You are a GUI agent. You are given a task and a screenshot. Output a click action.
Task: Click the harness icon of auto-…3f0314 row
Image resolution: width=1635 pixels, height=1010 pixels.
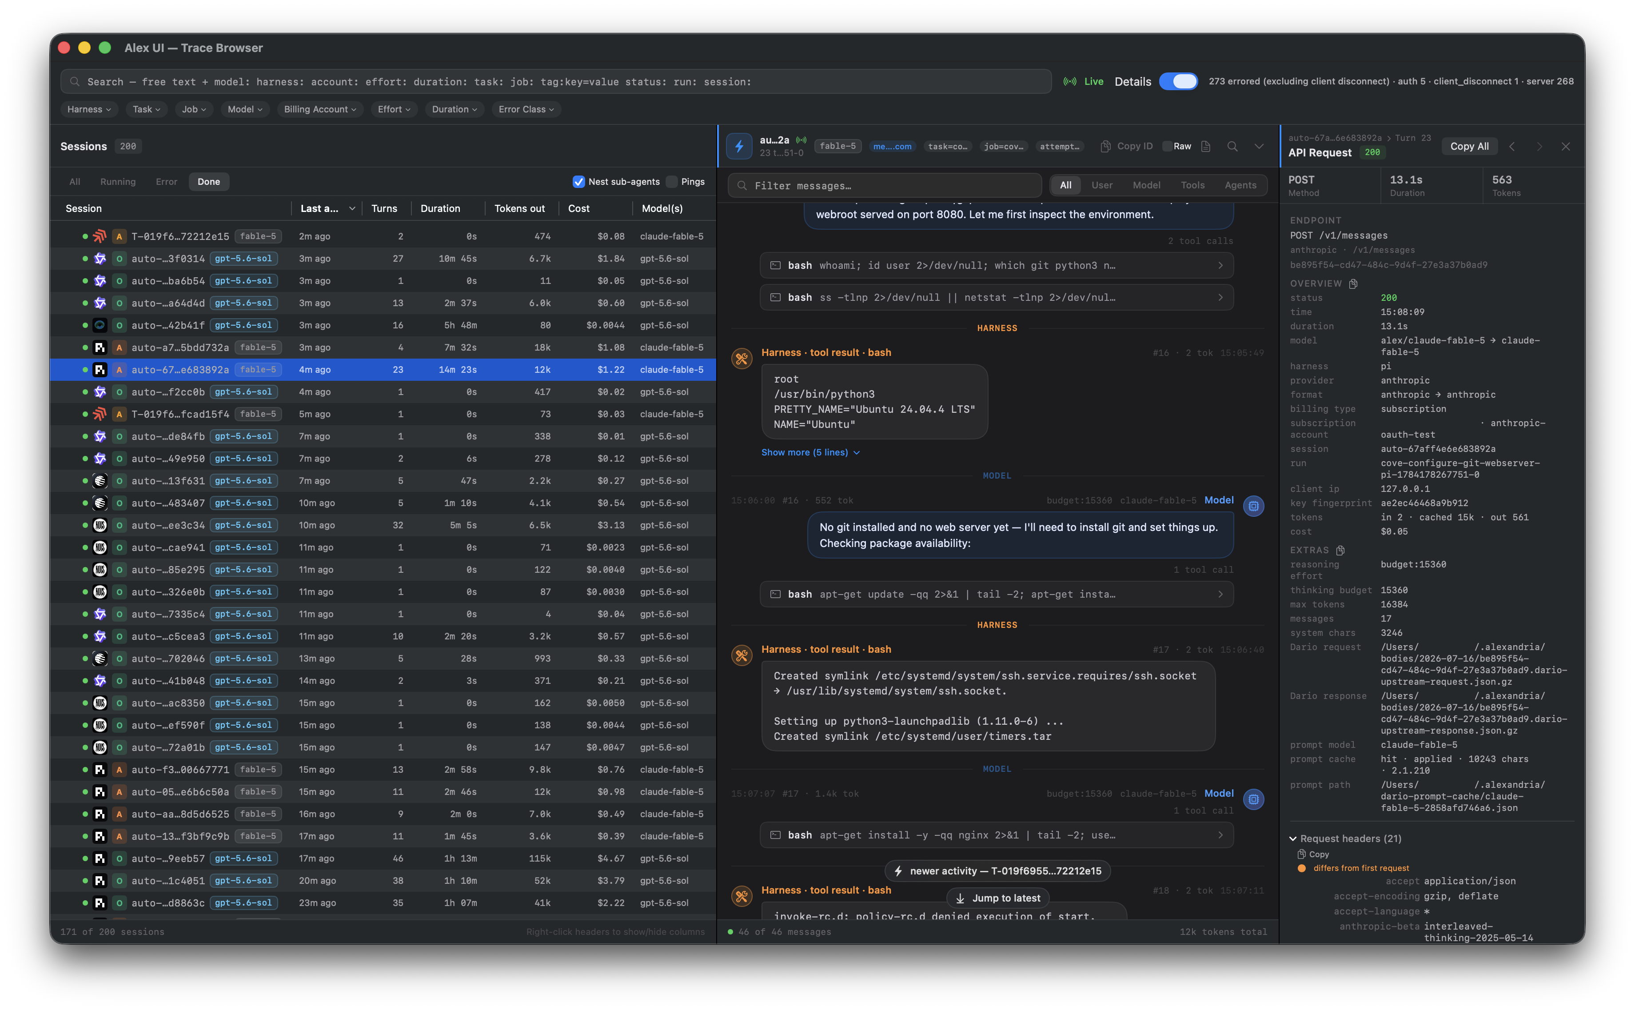[x=100, y=259]
